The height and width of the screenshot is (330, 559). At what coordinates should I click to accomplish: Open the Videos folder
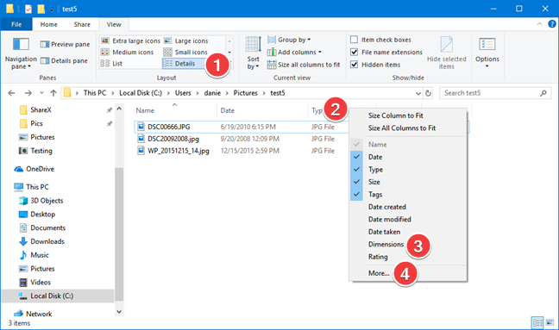[x=35, y=283]
